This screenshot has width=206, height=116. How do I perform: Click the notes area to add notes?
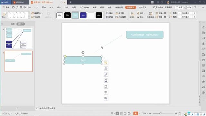[47, 108]
